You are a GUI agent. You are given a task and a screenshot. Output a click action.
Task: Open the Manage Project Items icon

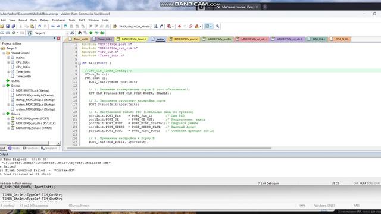pyautogui.click(x=80, y=33)
